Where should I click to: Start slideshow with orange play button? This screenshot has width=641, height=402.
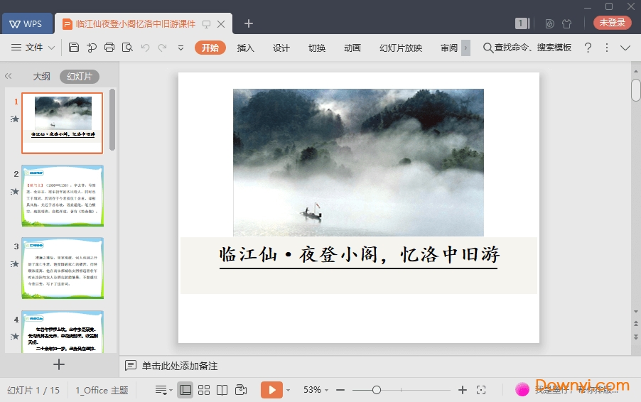pos(271,390)
